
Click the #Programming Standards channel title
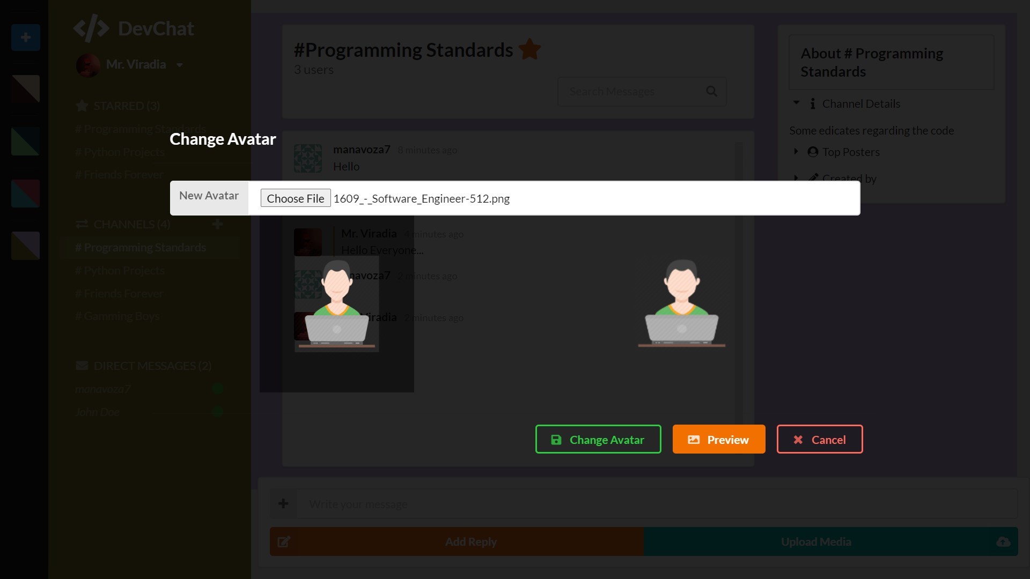403,50
